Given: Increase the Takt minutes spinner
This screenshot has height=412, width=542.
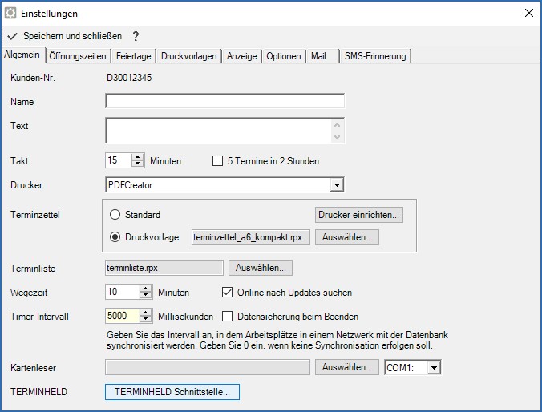Looking at the screenshot, I should pos(137,157).
